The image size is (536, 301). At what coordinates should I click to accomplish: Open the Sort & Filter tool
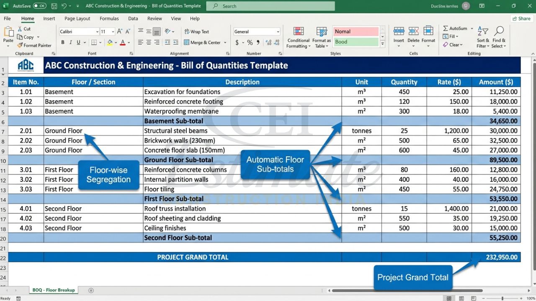click(x=482, y=37)
